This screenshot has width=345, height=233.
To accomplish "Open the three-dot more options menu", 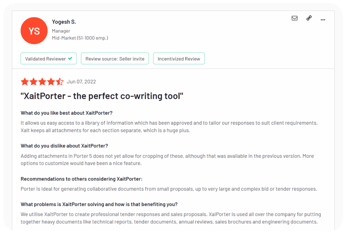I will tap(323, 20).
